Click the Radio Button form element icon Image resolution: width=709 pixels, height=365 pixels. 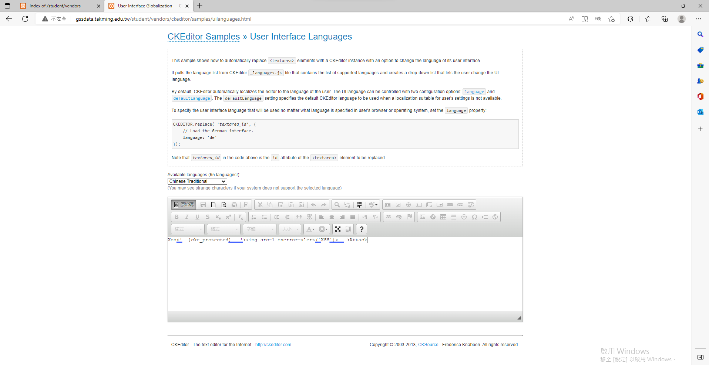[409, 205]
